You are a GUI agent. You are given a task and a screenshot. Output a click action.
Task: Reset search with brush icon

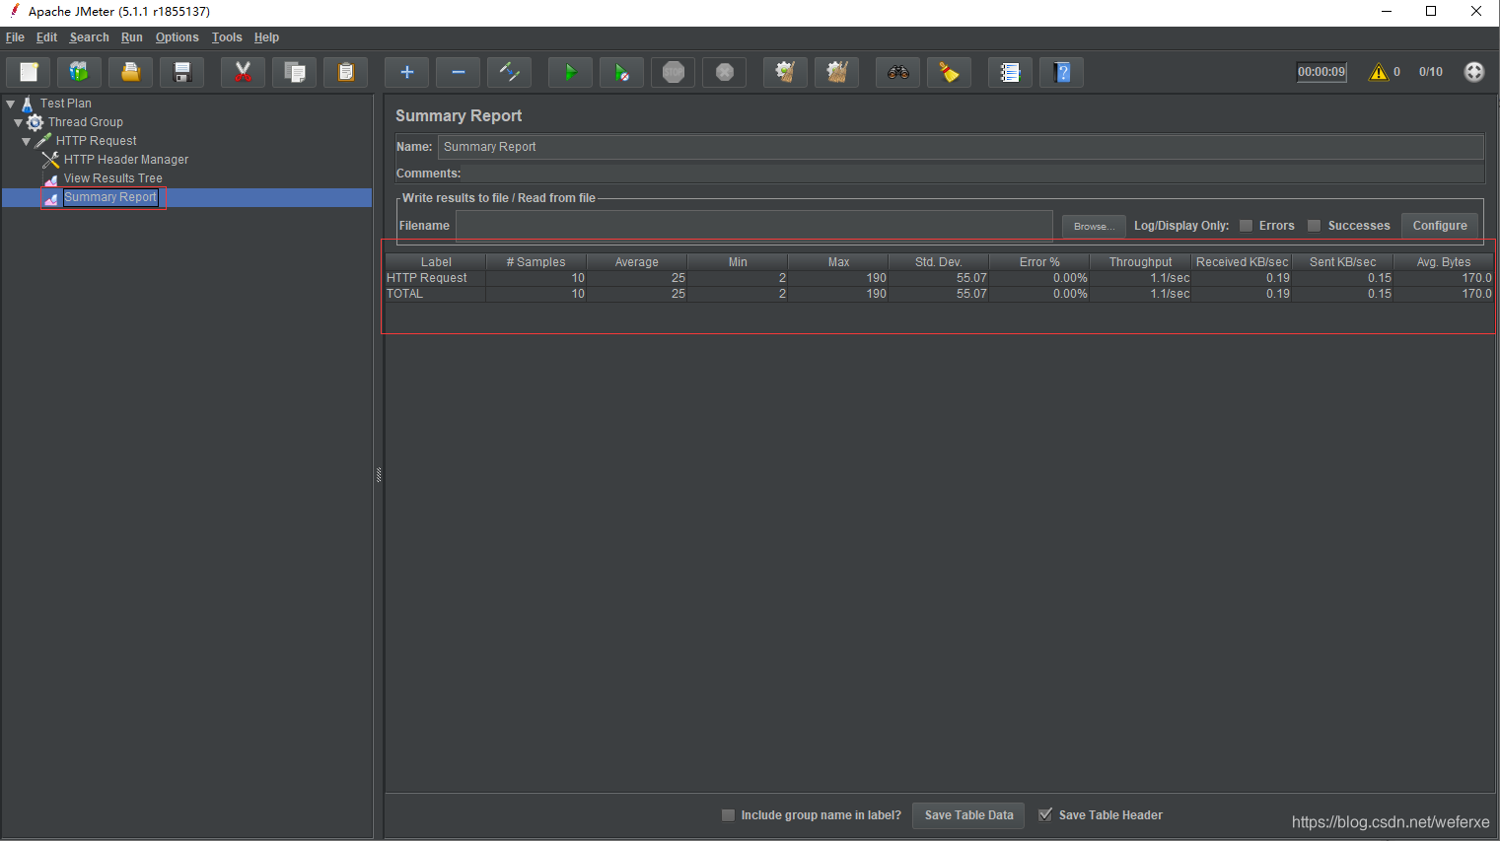[949, 72]
